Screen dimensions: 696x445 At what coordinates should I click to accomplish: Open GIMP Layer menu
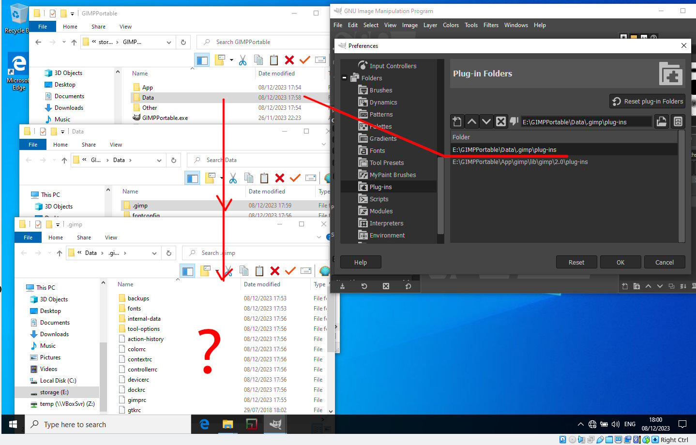pos(430,25)
